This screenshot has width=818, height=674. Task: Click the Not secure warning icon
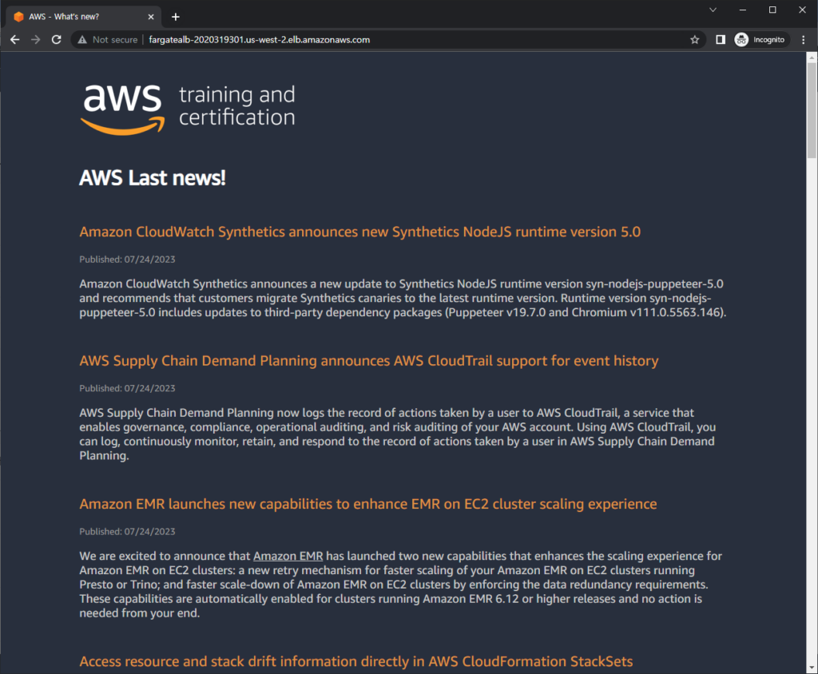click(82, 40)
